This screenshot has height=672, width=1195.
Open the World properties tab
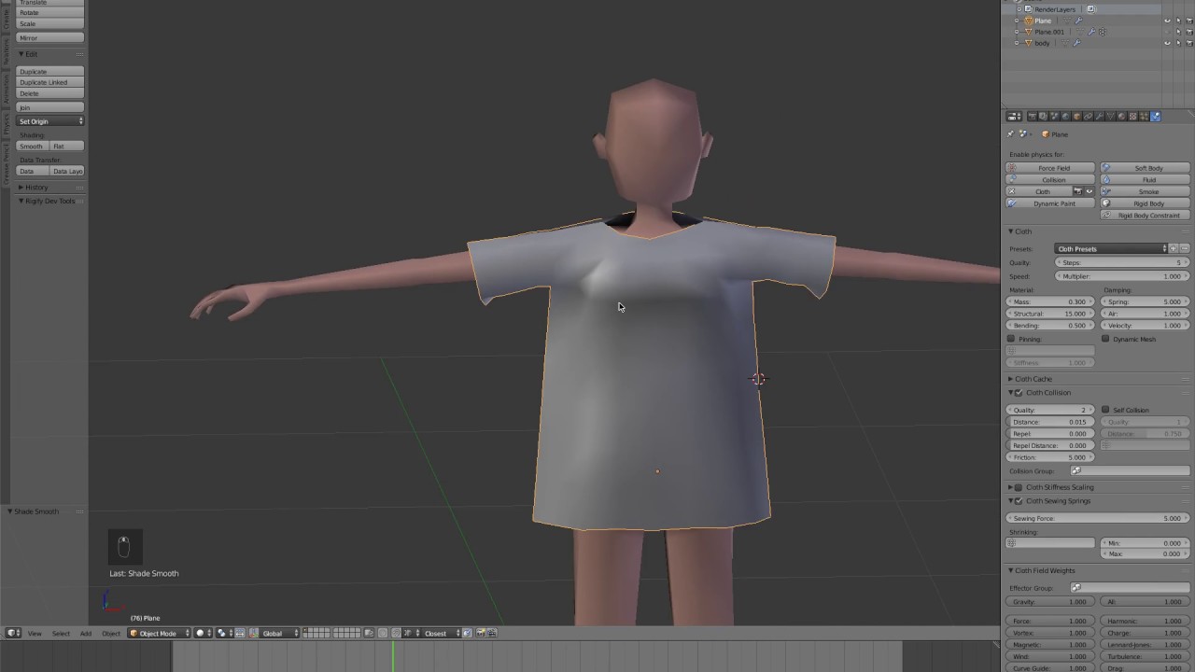[1065, 117]
